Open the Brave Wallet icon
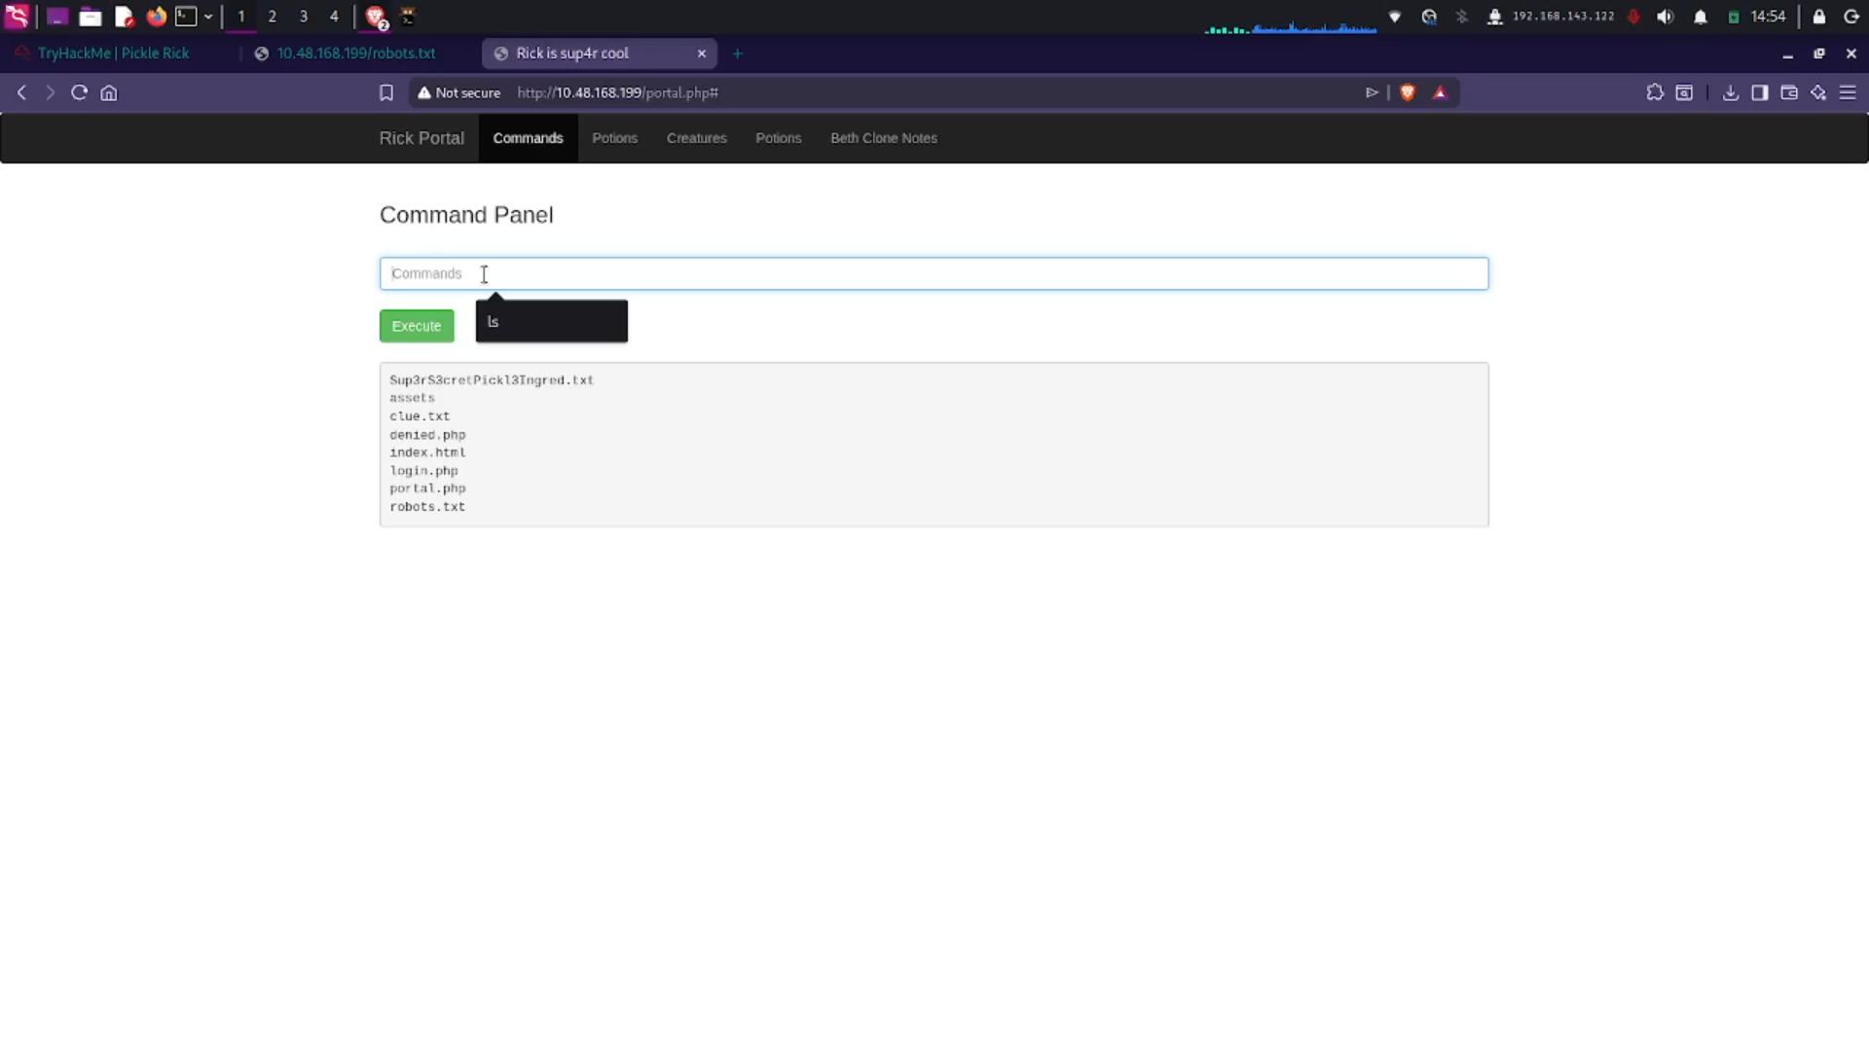The width and height of the screenshot is (1869, 1051). pyautogui.click(x=1789, y=92)
